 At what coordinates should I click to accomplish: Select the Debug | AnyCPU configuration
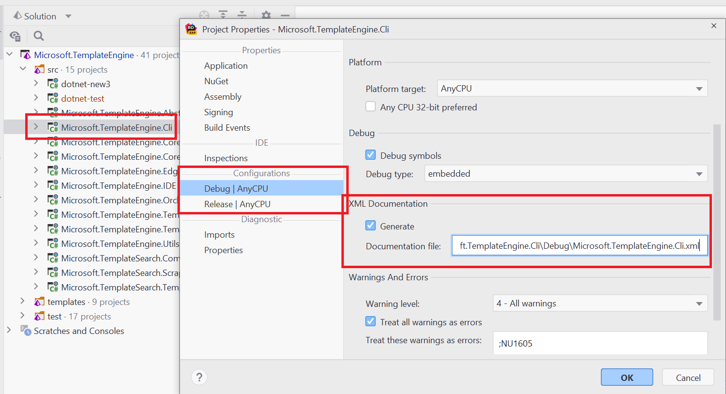(261, 188)
